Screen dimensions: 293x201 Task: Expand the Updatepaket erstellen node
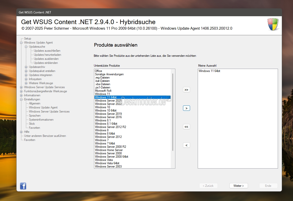(x=26, y=71)
